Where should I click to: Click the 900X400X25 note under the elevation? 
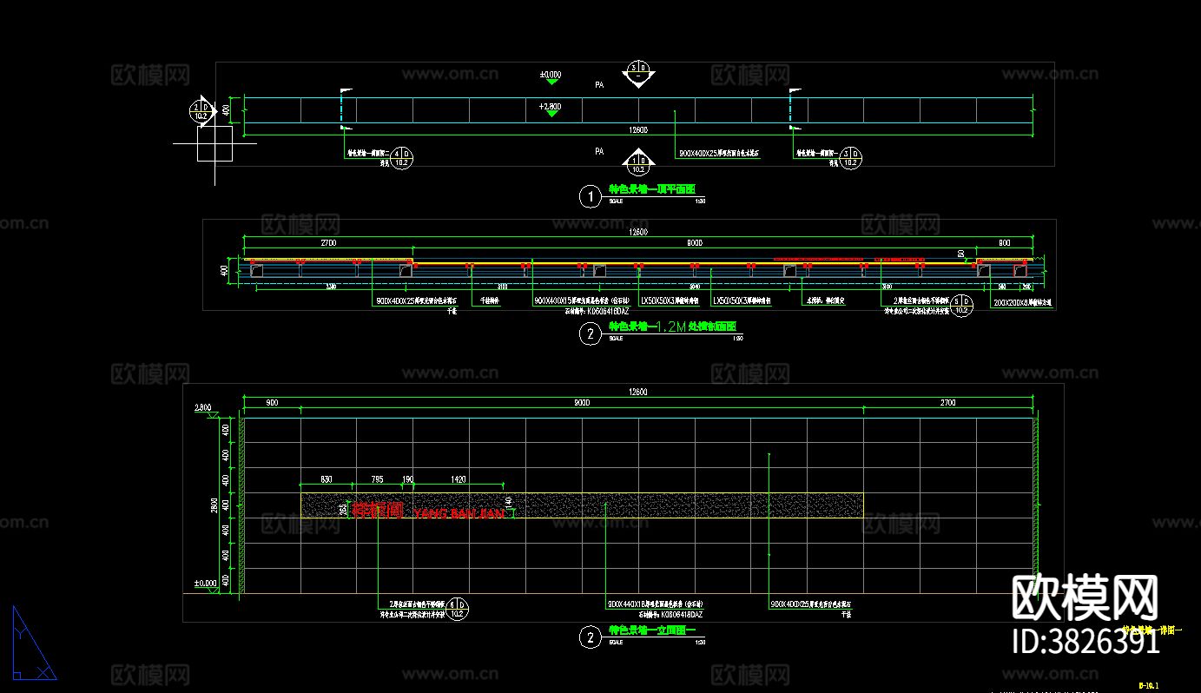point(812,603)
